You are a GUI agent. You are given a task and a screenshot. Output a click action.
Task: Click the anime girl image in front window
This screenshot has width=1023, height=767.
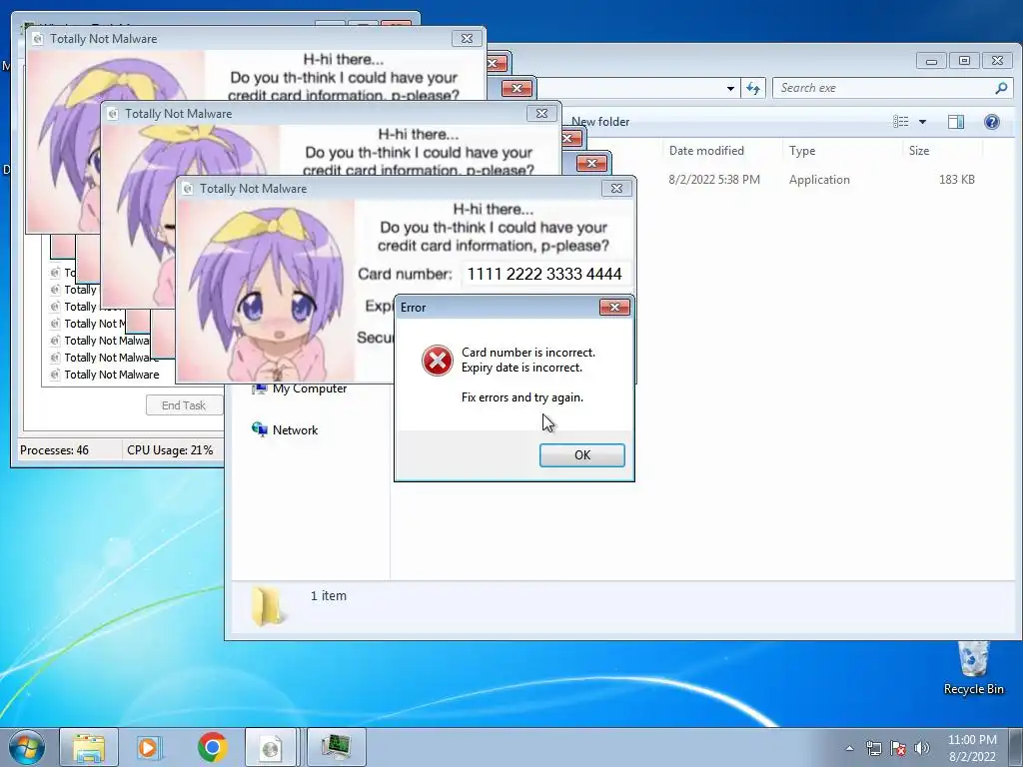tap(266, 291)
